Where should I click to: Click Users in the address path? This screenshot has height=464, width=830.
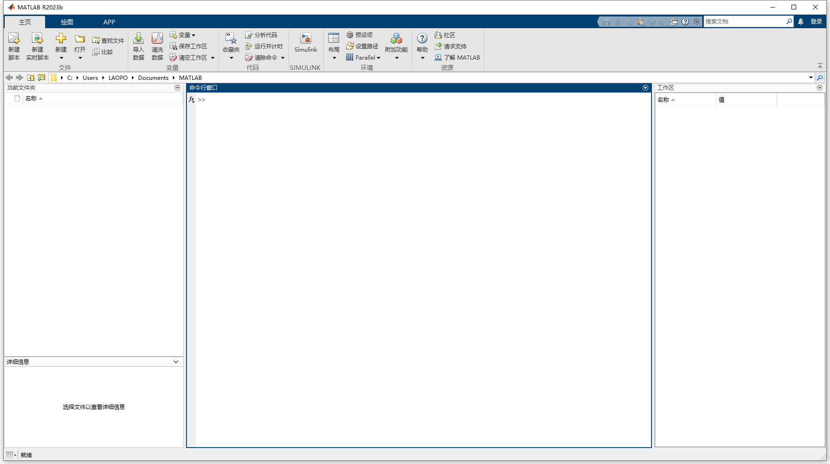click(x=90, y=78)
